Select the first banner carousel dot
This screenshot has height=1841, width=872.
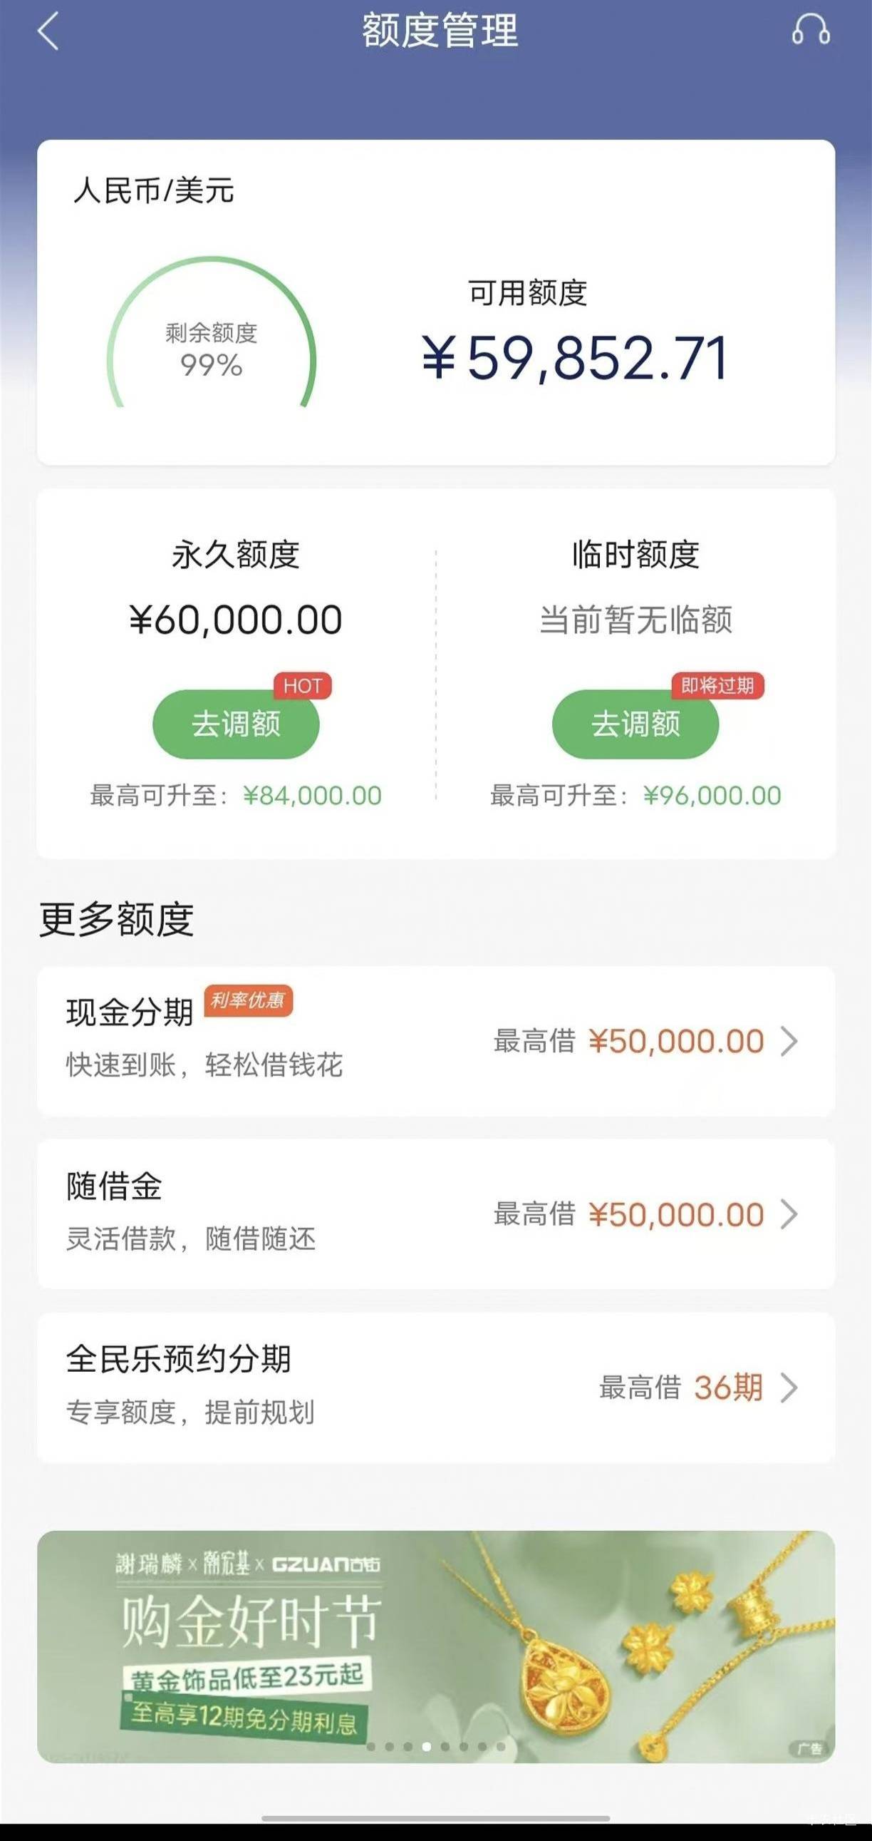[x=370, y=1747]
